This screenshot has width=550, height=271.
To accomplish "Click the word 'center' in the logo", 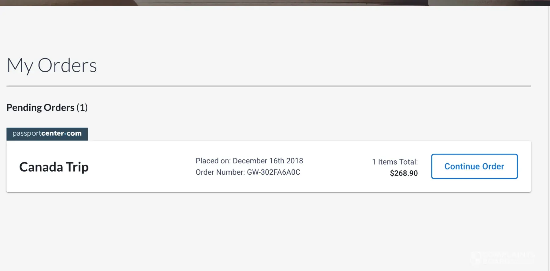I will point(53,134).
